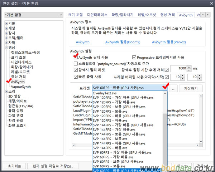Image resolution: width=215 pixels, height=172 pixels.
Task: Click the 프리셋 combo box field
Action: (130, 88)
